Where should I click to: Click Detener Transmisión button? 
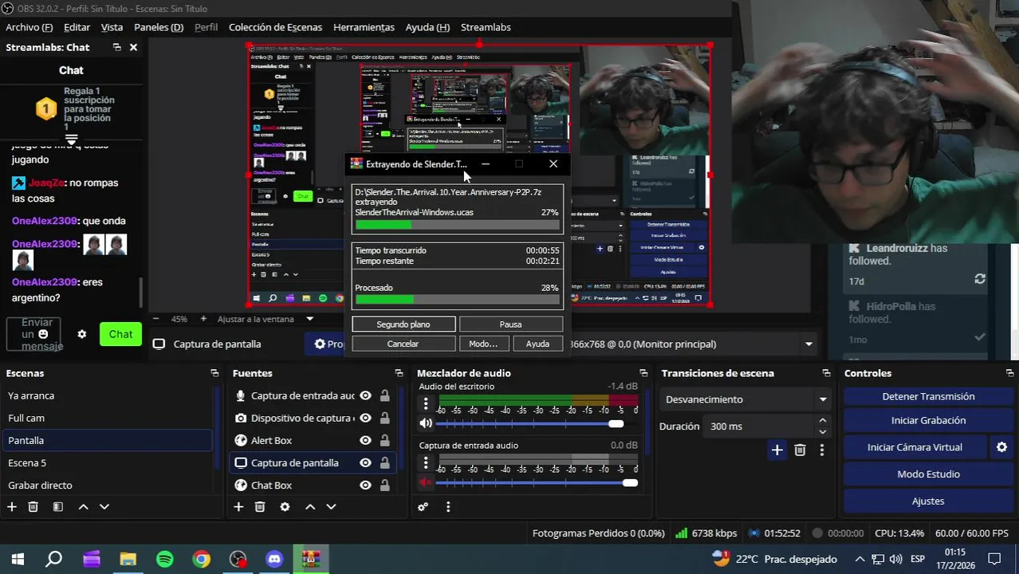click(x=928, y=396)
